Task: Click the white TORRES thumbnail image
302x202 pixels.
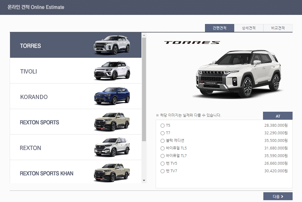Action: pos(112,45)
